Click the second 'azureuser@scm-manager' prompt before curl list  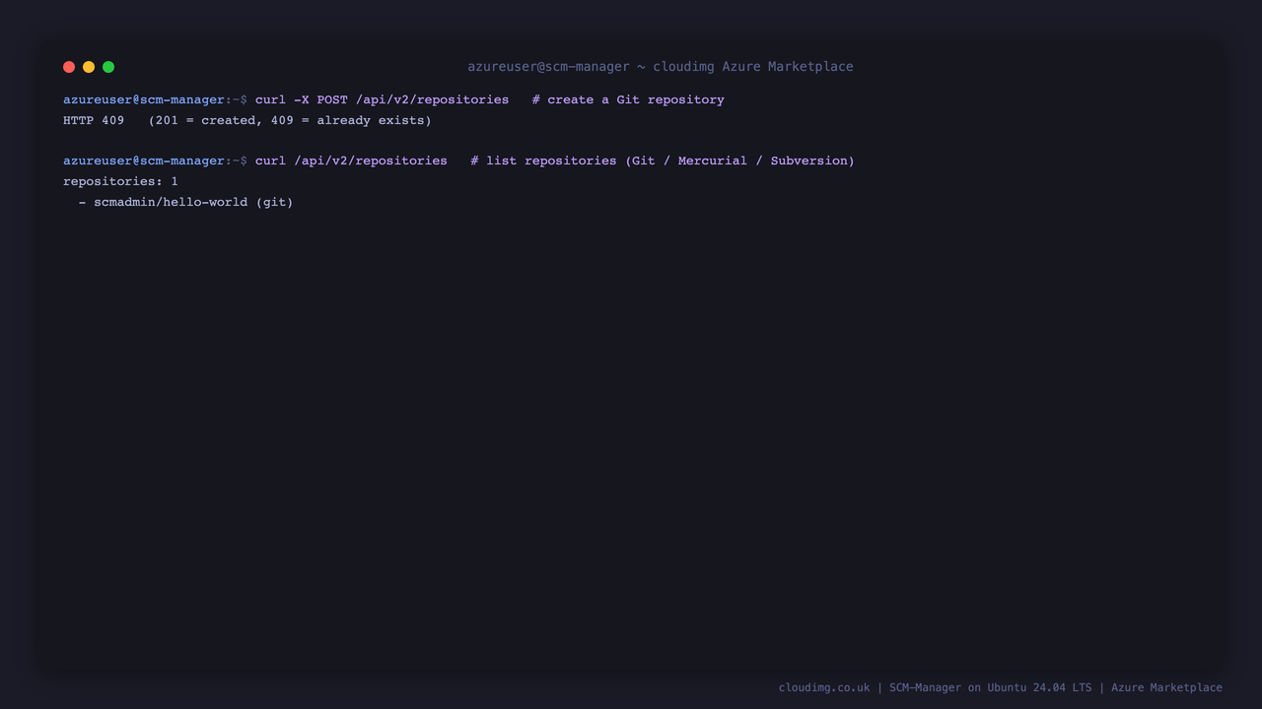[x=144, y=161]
